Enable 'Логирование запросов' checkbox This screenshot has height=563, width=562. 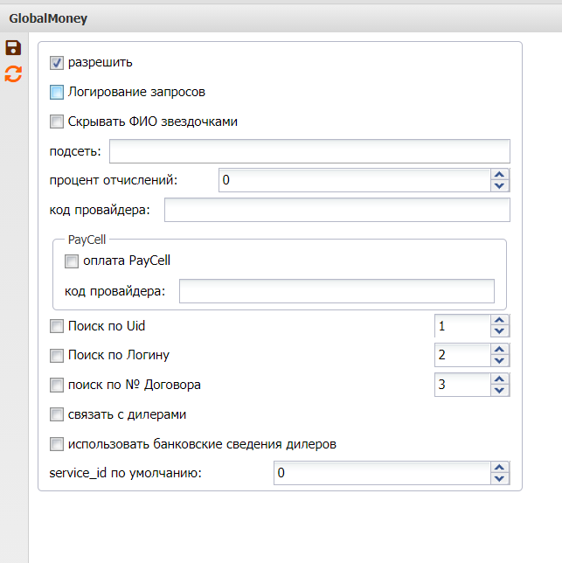tap(58, 92)
